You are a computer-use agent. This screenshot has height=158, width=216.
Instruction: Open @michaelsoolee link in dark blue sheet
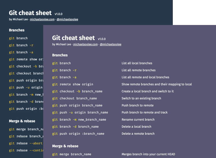click(x=67, y=19)
